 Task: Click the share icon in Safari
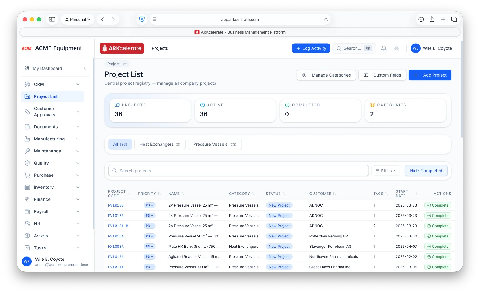click(x=432, y=19)
